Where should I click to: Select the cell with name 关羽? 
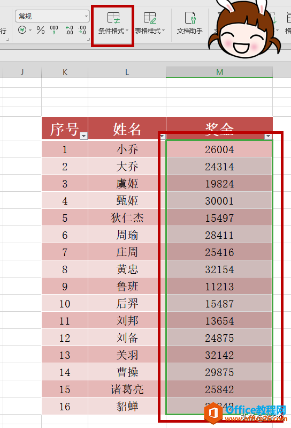(x=127, y=355)
